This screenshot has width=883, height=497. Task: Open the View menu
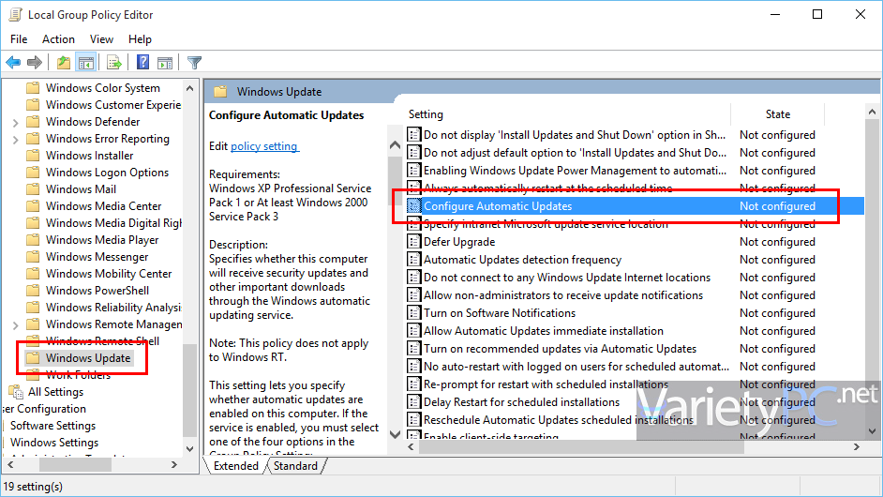click(101, 39)
